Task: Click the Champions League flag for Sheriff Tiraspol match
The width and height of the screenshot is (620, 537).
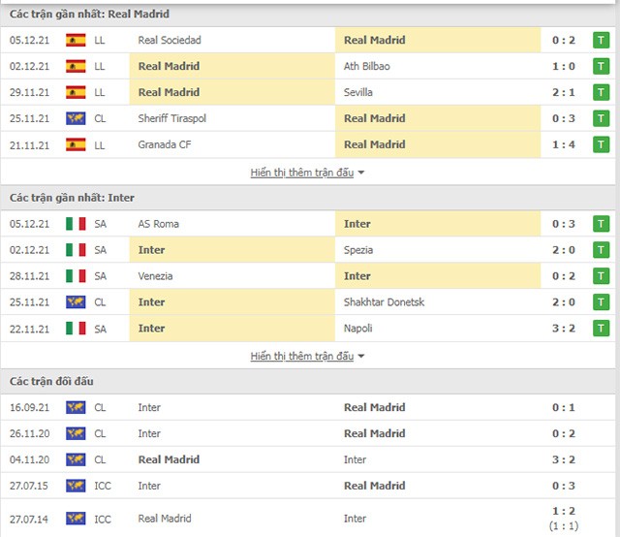Action: [76, 118]
